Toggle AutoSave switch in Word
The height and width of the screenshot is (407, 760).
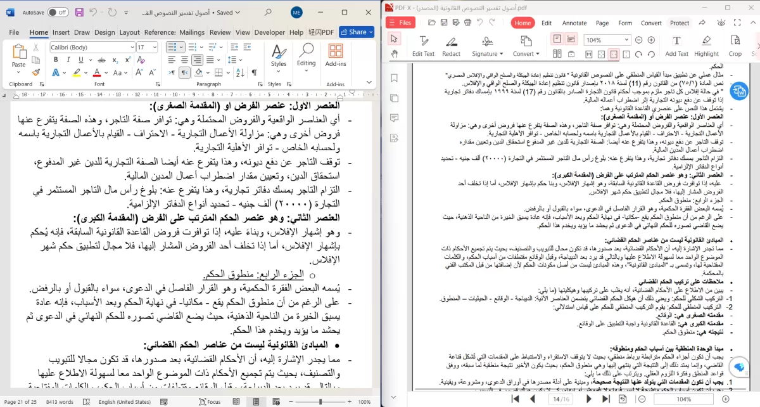coord(58,12)
